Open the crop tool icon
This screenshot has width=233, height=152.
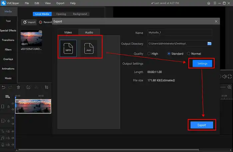[x=46, y=87]
